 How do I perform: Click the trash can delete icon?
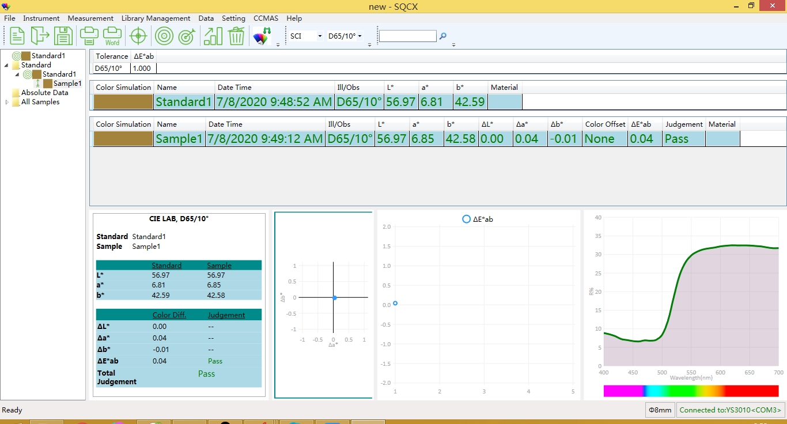point(236,36)
